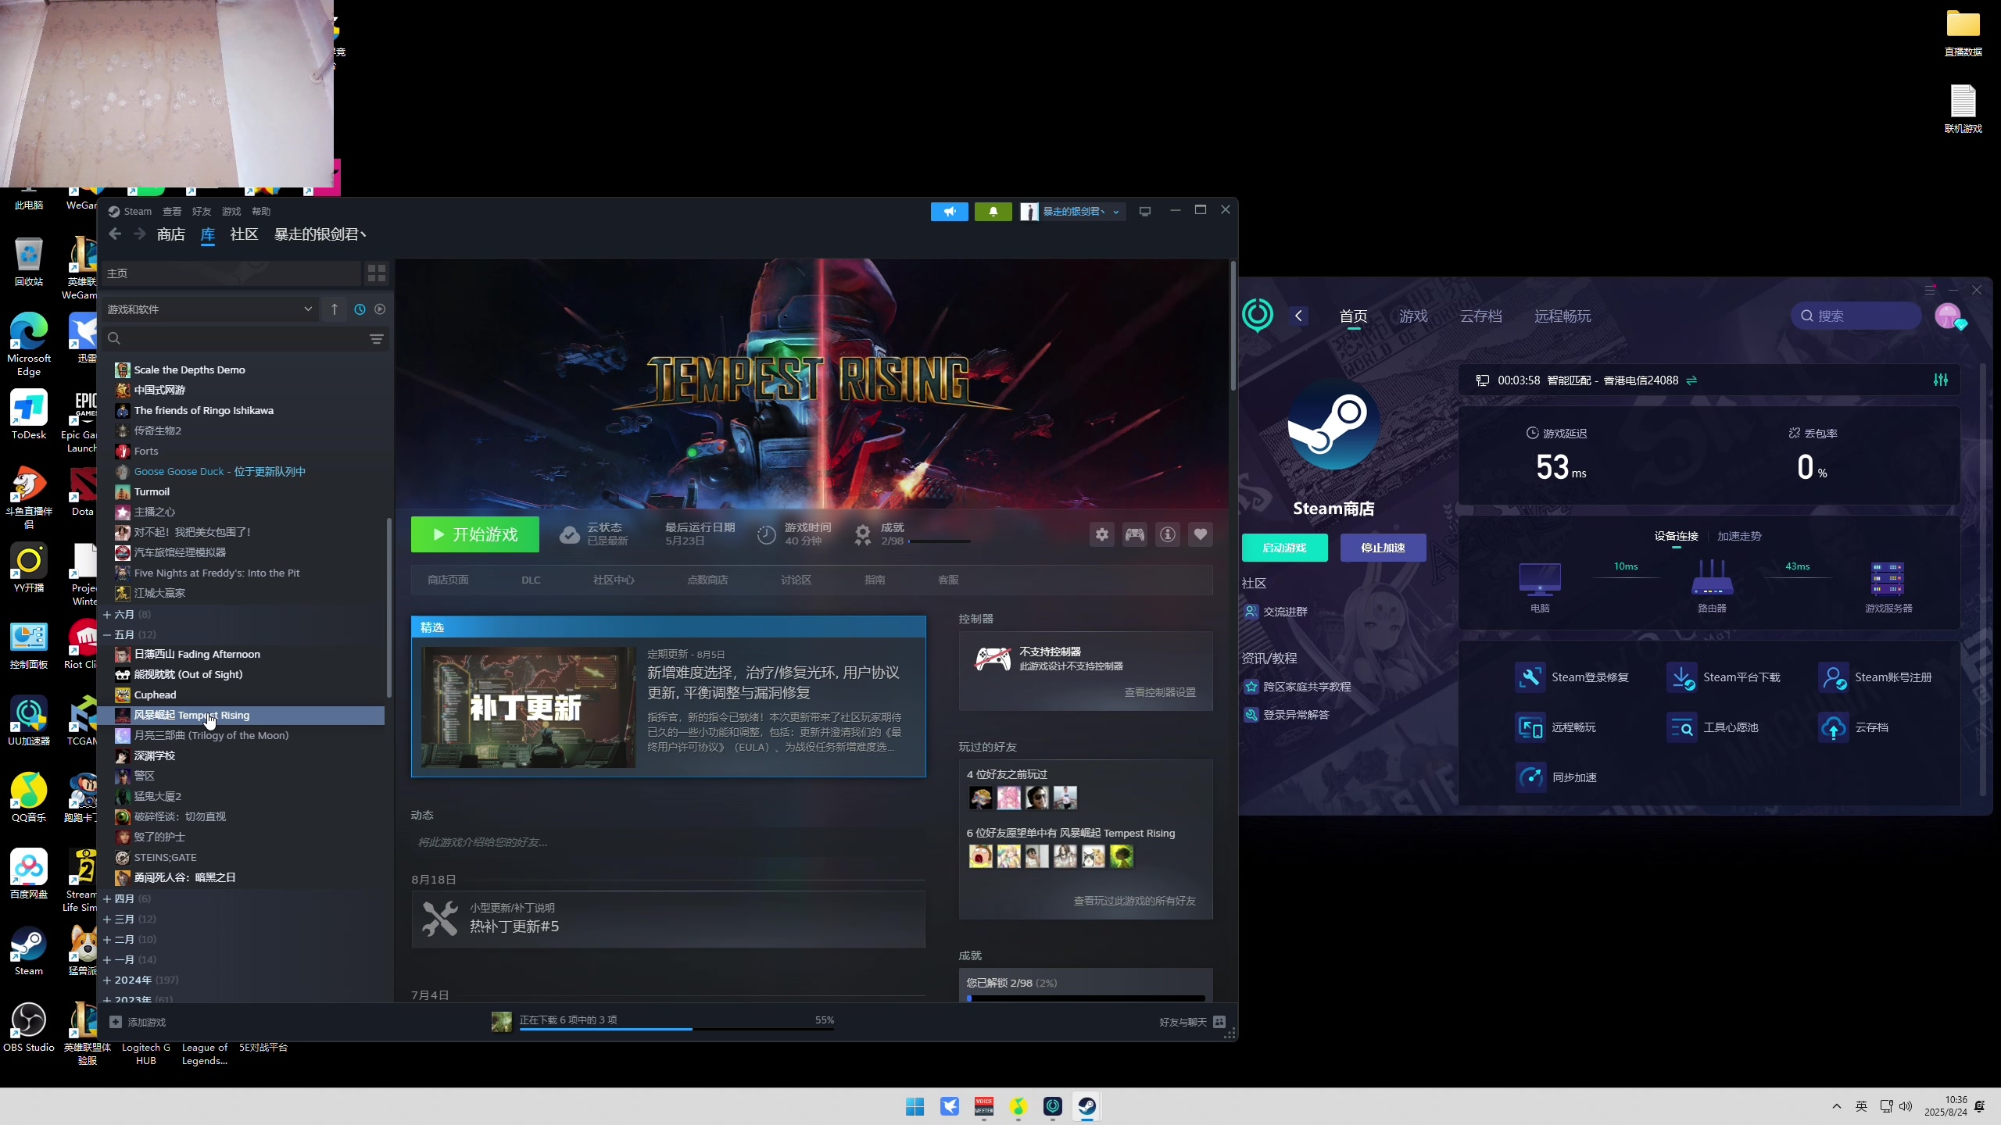Open the 好友 menu in Steam

pos(202,212)
